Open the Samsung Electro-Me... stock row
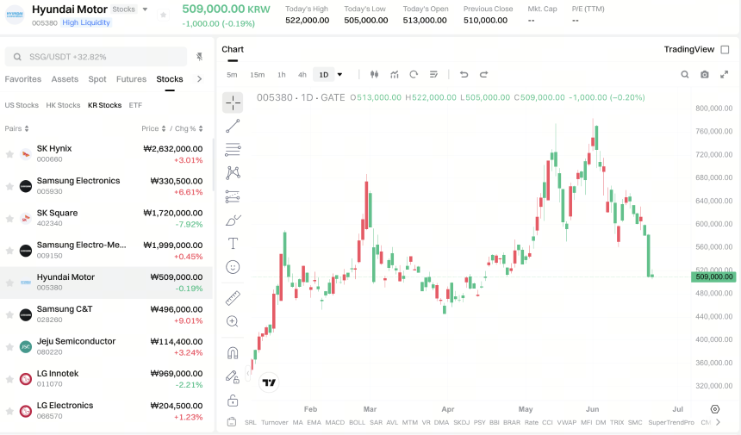 106,251
